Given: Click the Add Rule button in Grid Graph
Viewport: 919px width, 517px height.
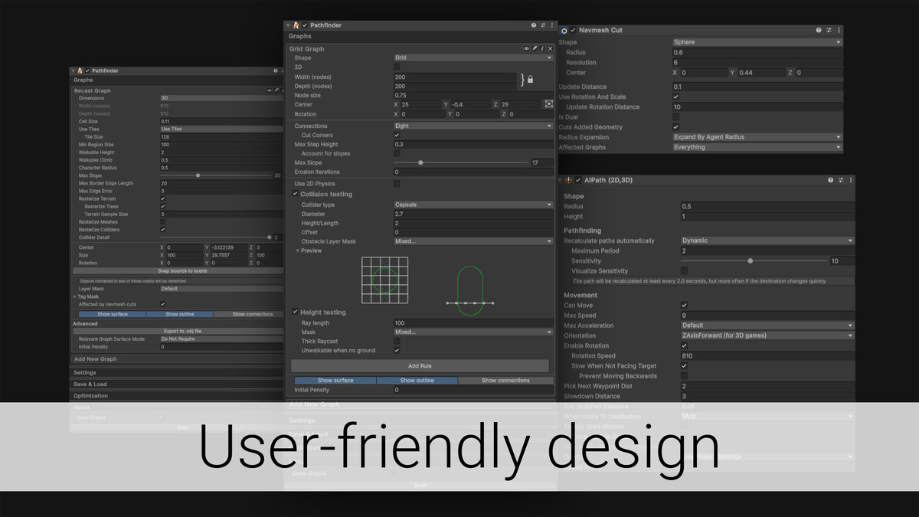Looking at the screenshot, I should tap(420, 366).
